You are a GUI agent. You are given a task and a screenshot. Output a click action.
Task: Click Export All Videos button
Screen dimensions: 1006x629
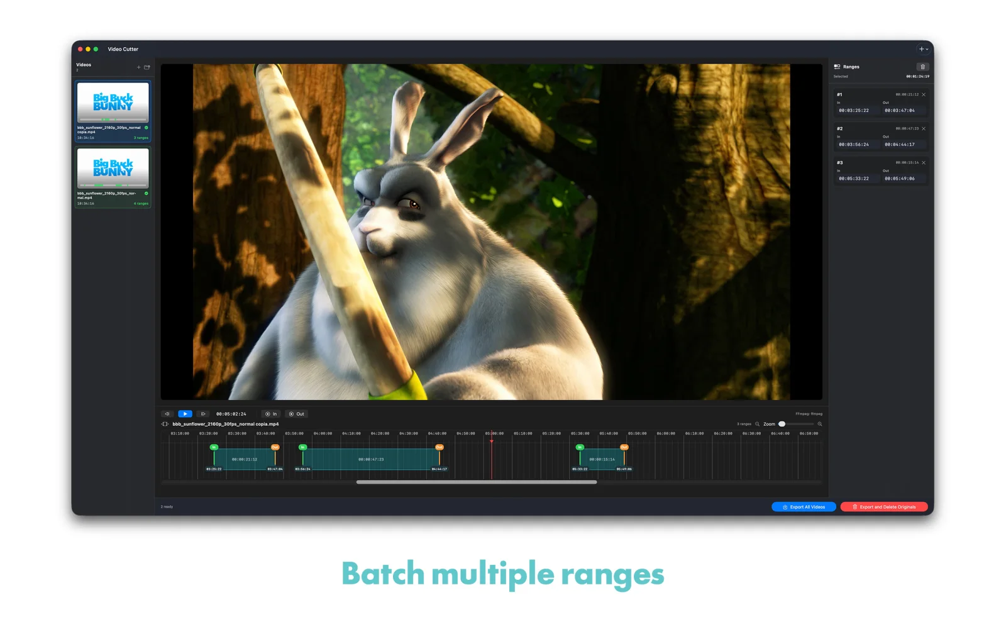pos(804,507)
